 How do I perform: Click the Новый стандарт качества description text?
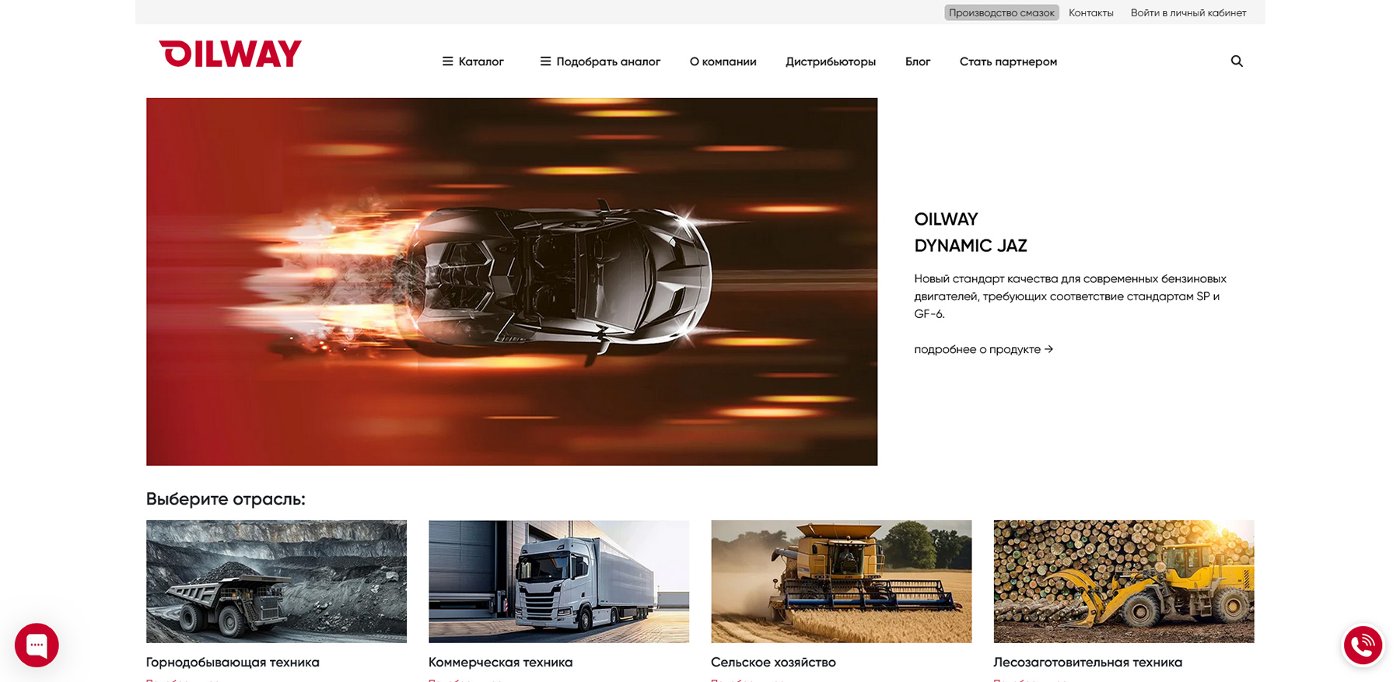pos(1070,296)
